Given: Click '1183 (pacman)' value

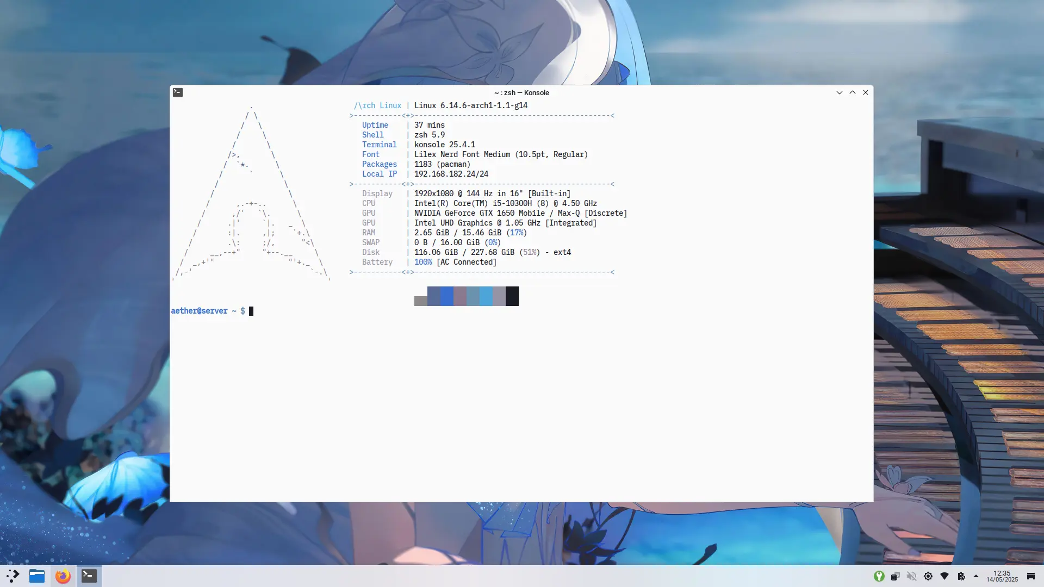Looking at the screenshot, I should (x=443, y=164).
